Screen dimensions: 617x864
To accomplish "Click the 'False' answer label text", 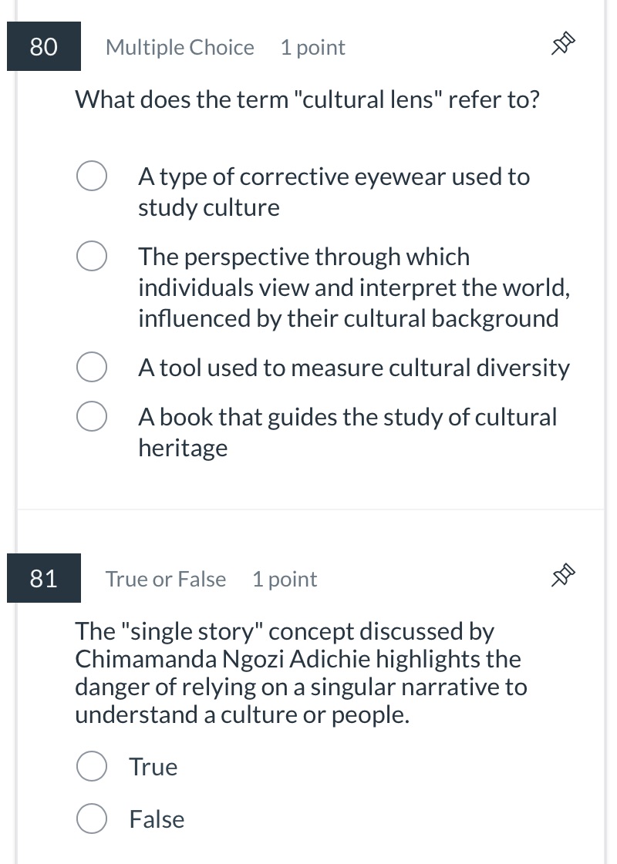I will pyautogui.click(x=157, y=819).
